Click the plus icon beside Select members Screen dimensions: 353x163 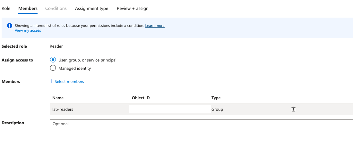tap(52, 81)
